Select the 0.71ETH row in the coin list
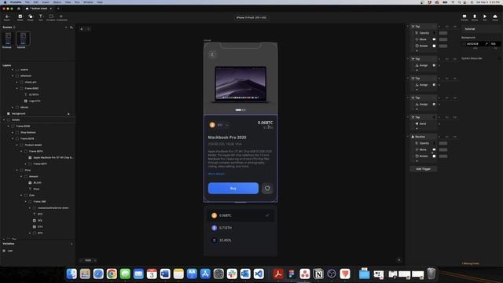This screenshot has height=283, width=503. point(240,228)
